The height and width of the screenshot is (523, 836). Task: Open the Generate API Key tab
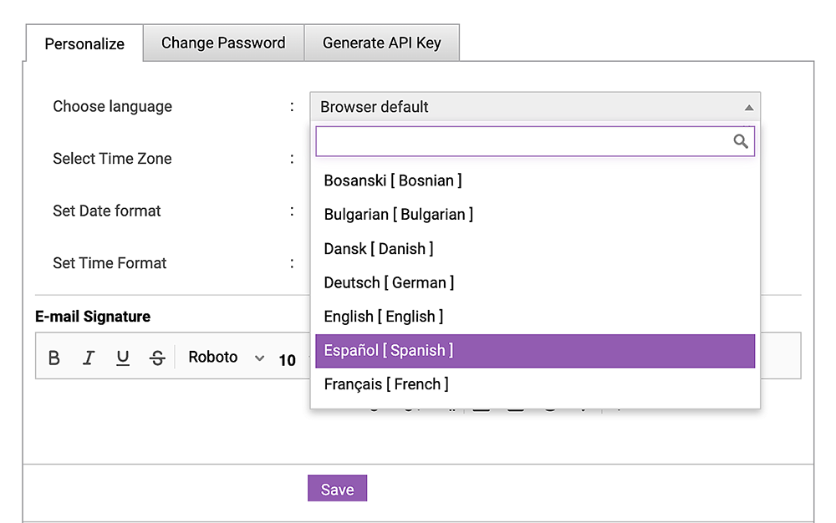(x=381, y=42)
